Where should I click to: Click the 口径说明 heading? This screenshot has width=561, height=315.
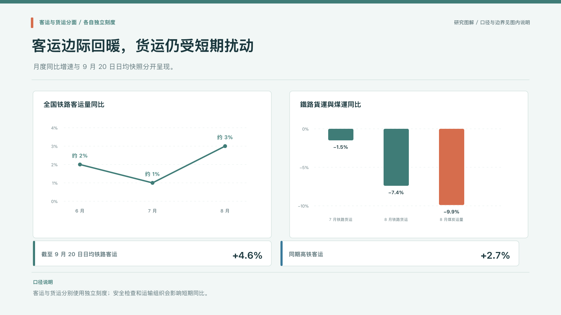tap(43, 282)
